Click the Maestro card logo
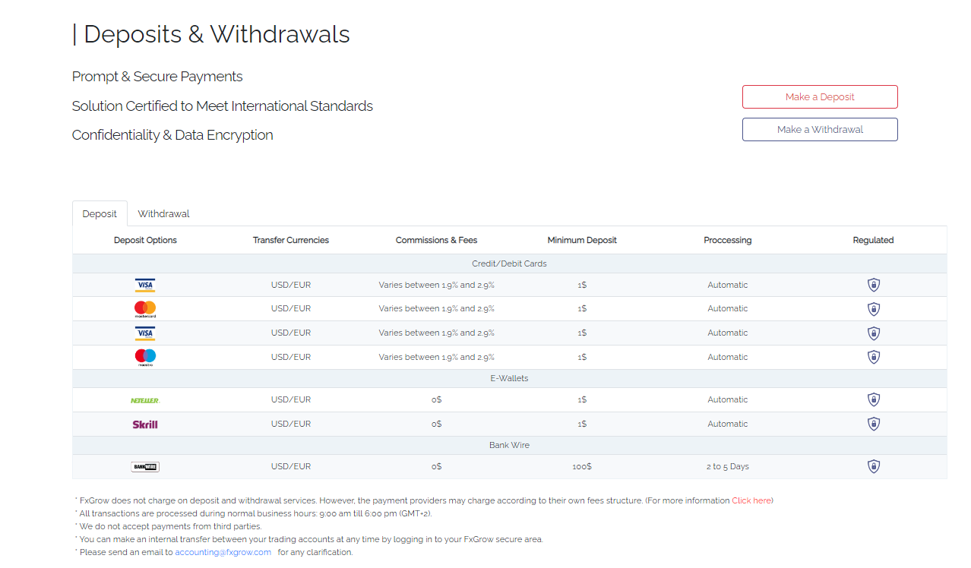 (x=145, y=357)
